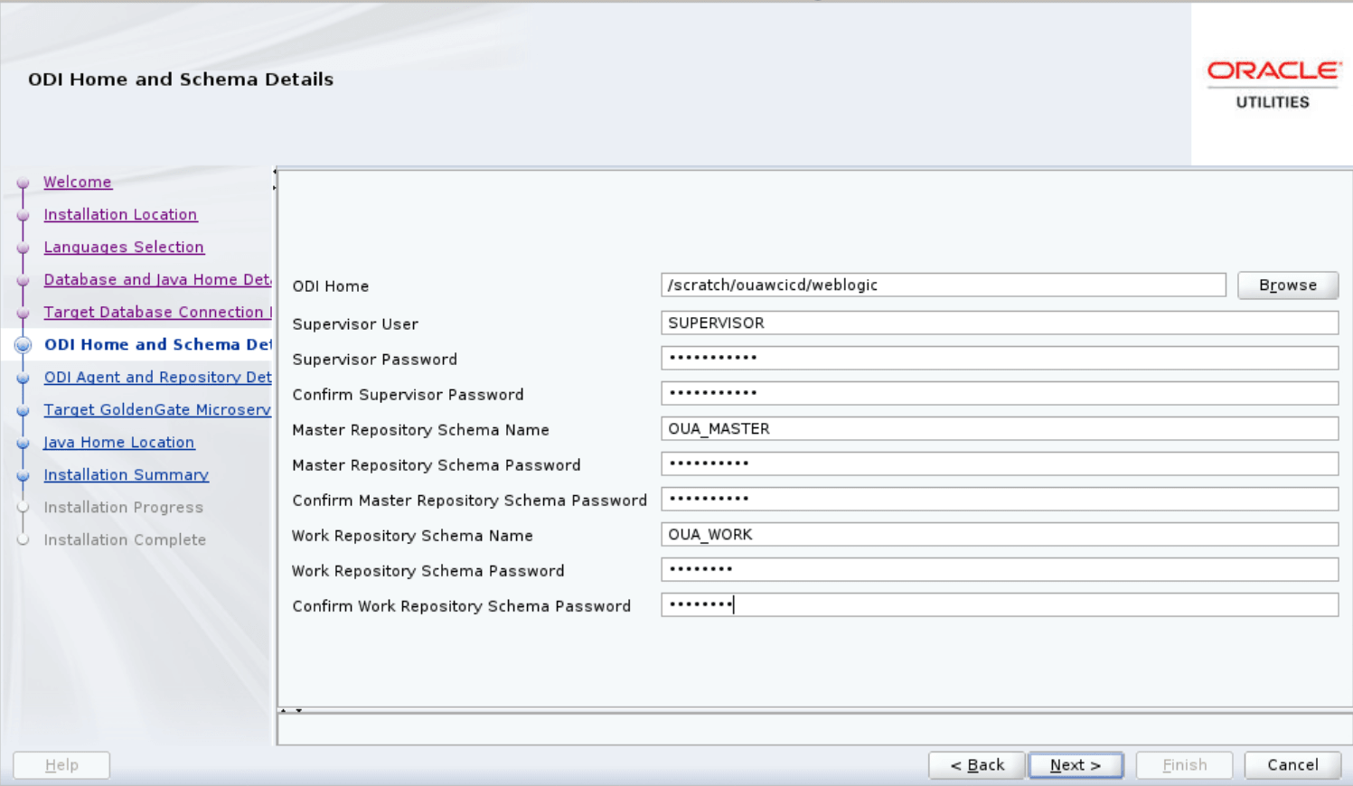Go to Installation Location step
Viewport: 1353px width, 786px height.
[x=120, y=214]
